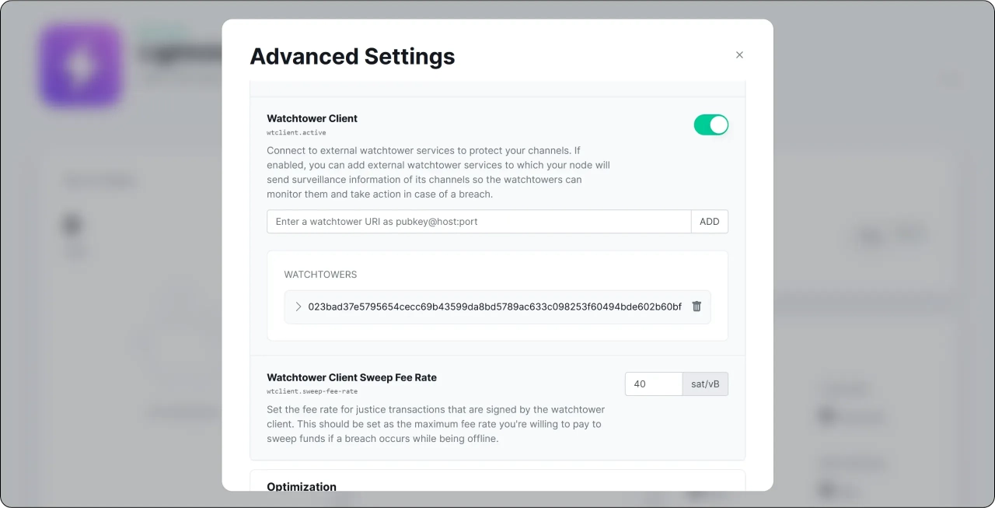Click the Optimization section heading
The width and height of the screenshot is (995, 508).
click(x=302, y=486)
